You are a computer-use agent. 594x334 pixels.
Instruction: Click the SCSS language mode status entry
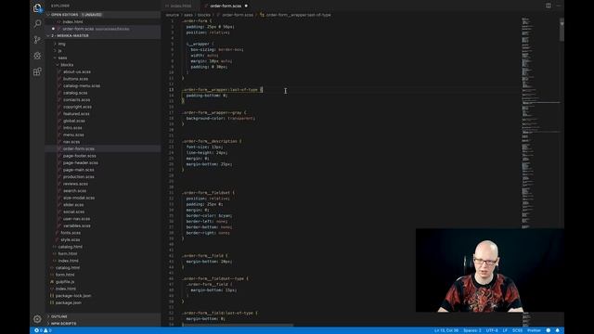(517, 330)
